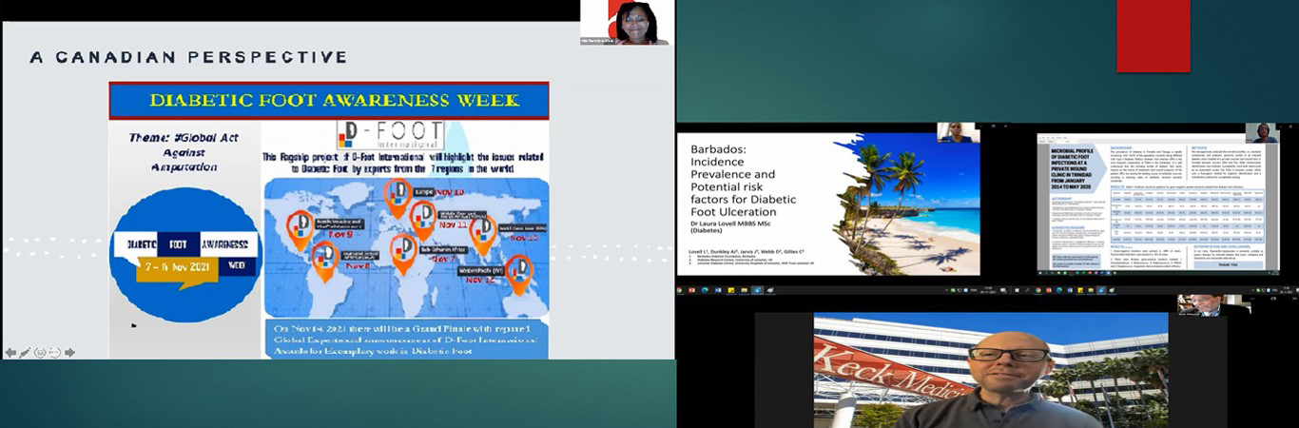Open Word in taskbar under Barbados slide
Screen dimensions: 1299x428
(718, 290)
